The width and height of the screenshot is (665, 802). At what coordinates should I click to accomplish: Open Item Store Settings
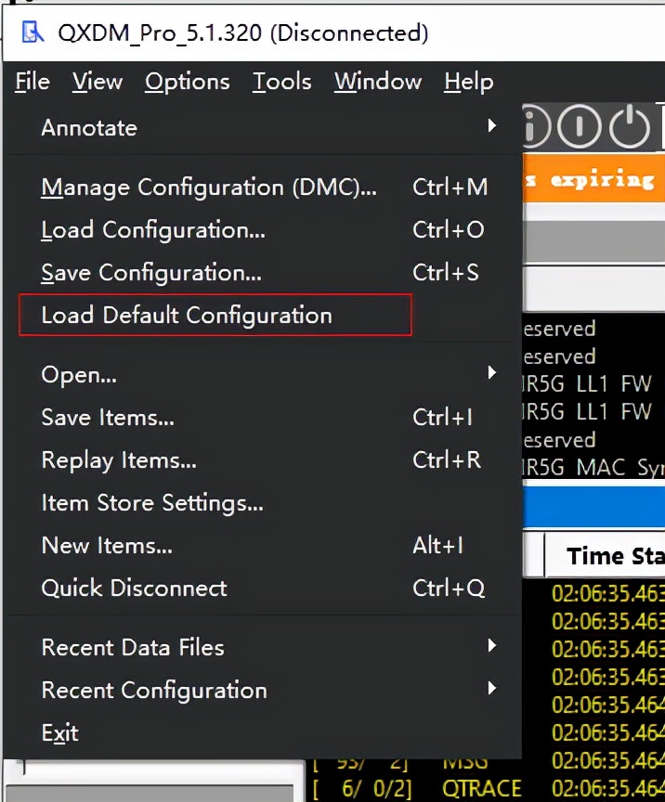[151, 502]
